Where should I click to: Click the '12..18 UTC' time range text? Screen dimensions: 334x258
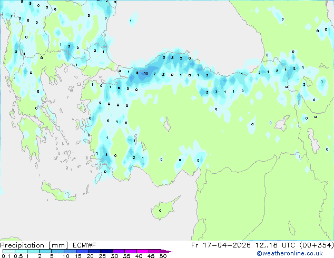(275, 245)
